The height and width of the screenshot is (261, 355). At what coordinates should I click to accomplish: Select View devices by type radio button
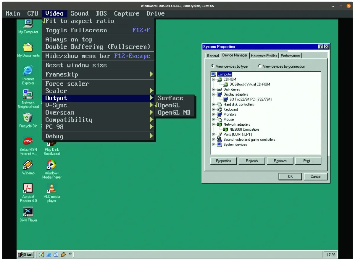(x=212, y=67)
